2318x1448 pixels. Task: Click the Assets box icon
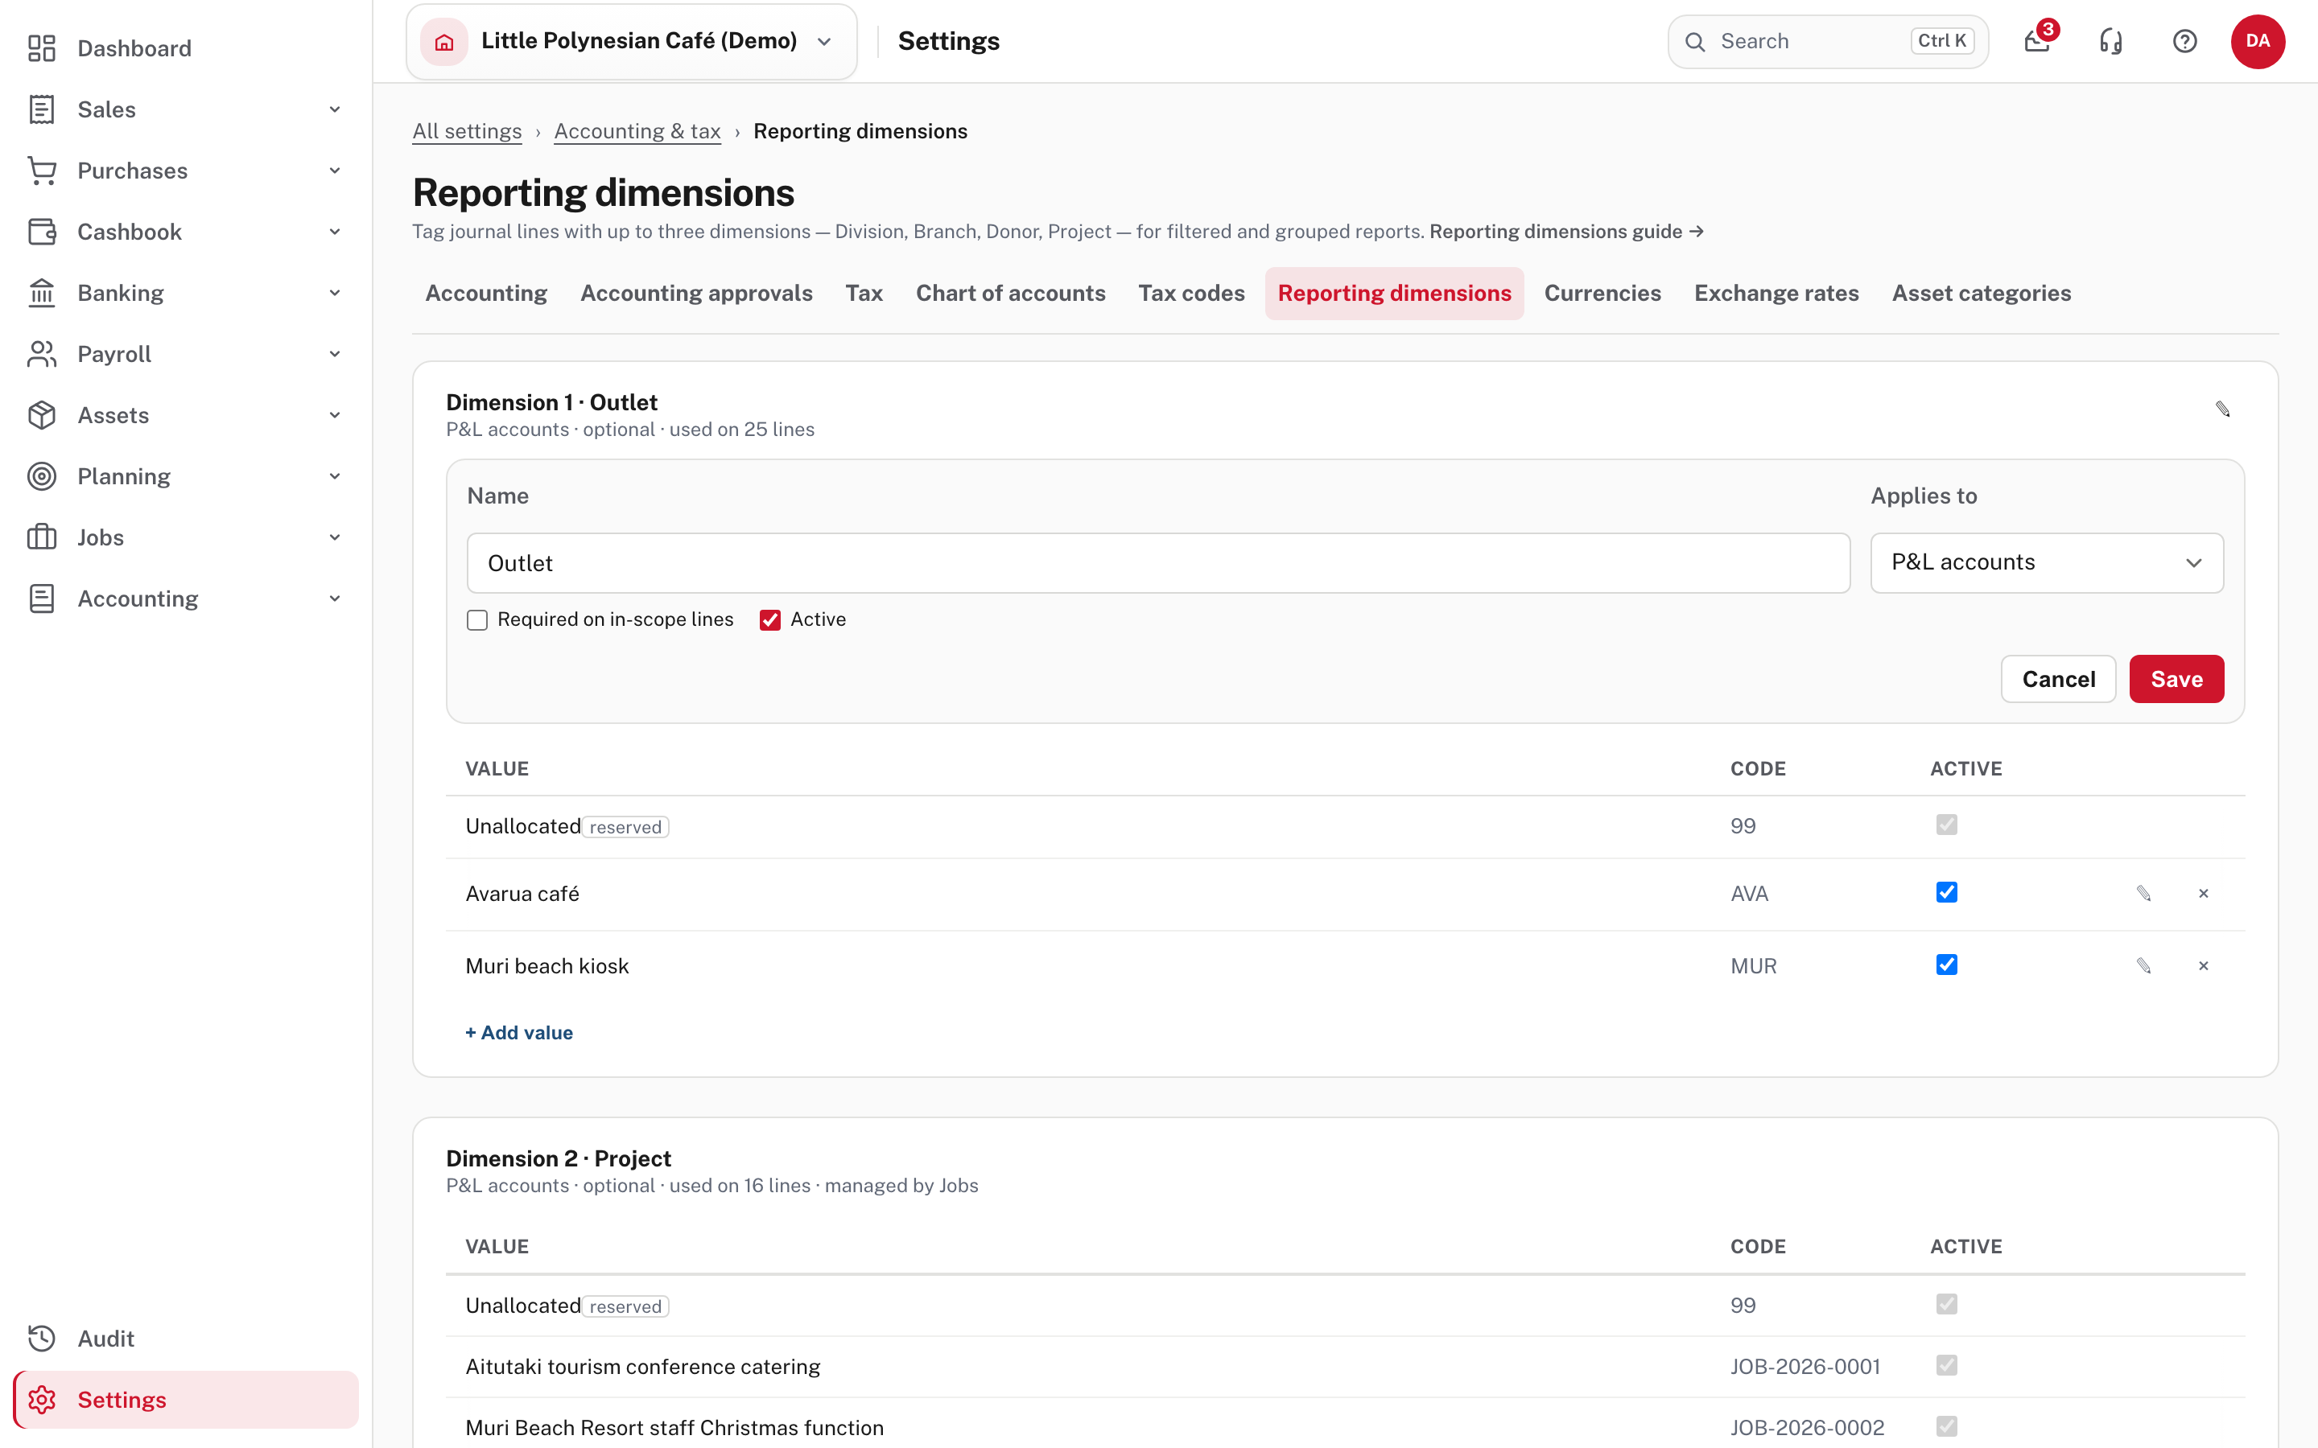41,414
